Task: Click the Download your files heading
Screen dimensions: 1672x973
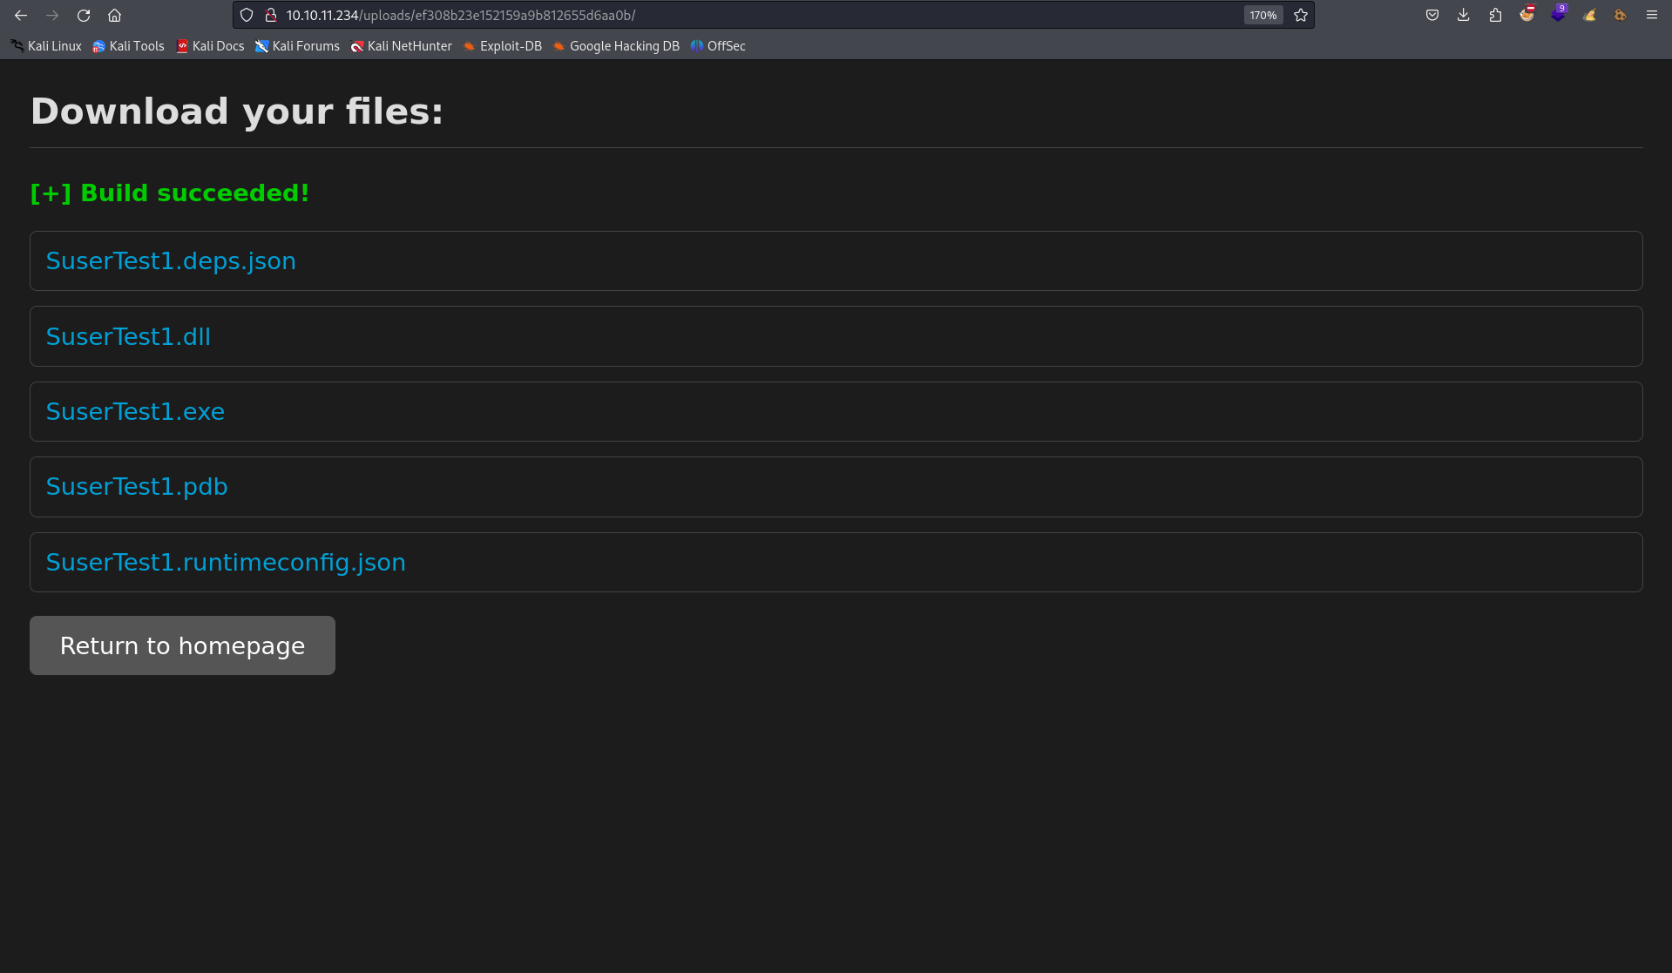Action: click(237, 111)
